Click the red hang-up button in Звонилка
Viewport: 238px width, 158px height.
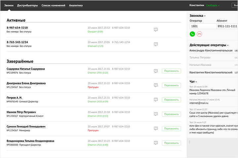click(199, 34)
